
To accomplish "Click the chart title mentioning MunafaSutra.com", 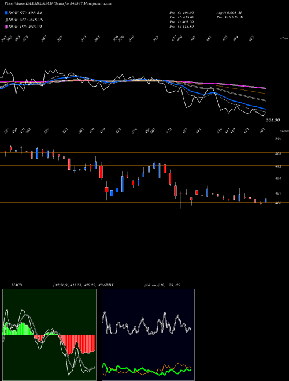I will tap(58, 3).
